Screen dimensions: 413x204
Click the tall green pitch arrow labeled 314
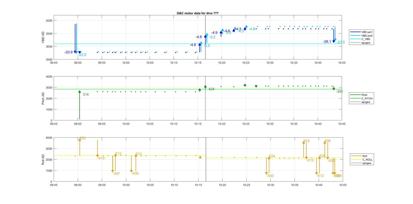[80, 105]
